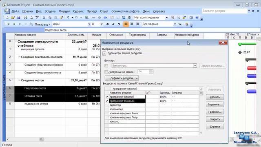261x147 pixels.
Task: Open the Совместная работа menu
Action: 125,11
